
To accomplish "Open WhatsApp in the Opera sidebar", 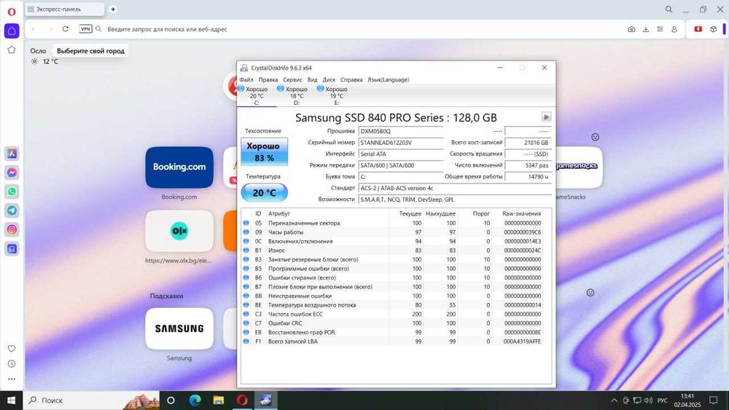I will [x=12, y=192].
